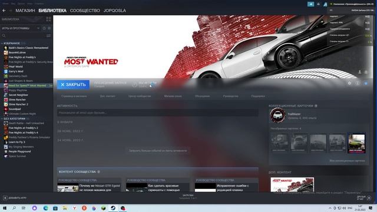Go back with the arrow in Steam header
The width and height of the screenshot is (377, 212).
pyautogui.click(x=4, y=11)
